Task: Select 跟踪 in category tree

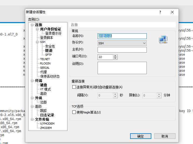Action: [x=43, y=111]
